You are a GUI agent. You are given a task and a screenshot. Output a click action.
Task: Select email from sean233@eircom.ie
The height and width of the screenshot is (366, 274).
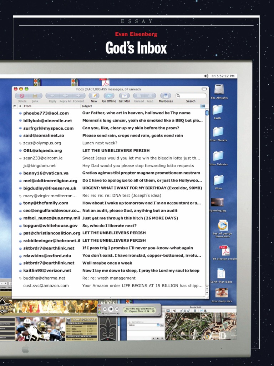pos(109,158)
